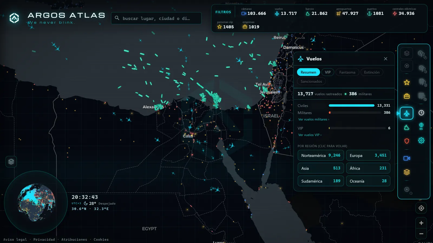The width and height of the screenshot is (433, 243).
Task: Select the flights airplane icon in right toolbar
Action: (x=406, y=113)
